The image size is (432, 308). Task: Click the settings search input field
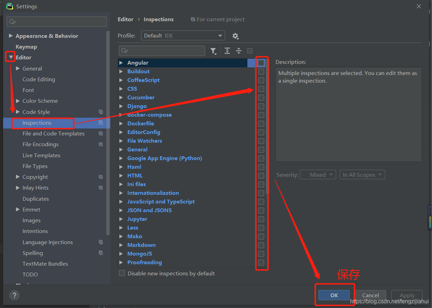click(x=57, y=22)
